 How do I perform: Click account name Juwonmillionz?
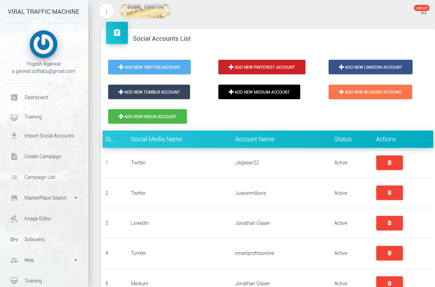click(250, 193)
